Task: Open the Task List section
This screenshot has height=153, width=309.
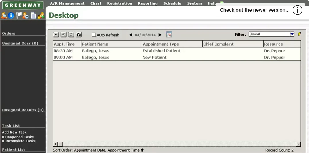Action: coord(11,126)
